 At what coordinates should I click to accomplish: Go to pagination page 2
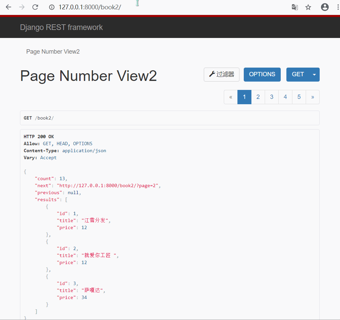pyautogui.click(x=258, y=97)
